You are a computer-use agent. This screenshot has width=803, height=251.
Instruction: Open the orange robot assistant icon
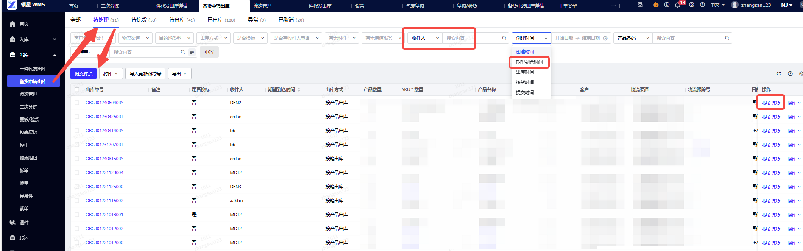pyautogui.click(x=656, y=5)
